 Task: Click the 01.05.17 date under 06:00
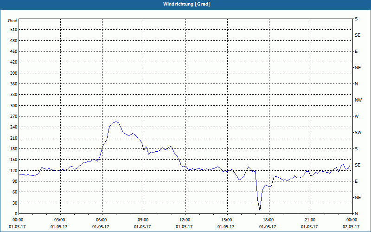coord(101,227)
